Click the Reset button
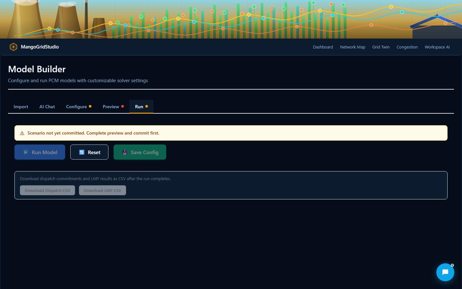The width and height of the screenshot is (462, 289). click(89, 152)
